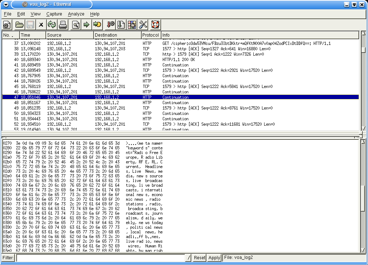The width and height of the screenshot is (368, 265).
Task: Open preferences using wrench tools icon
Action: (143, 25)
